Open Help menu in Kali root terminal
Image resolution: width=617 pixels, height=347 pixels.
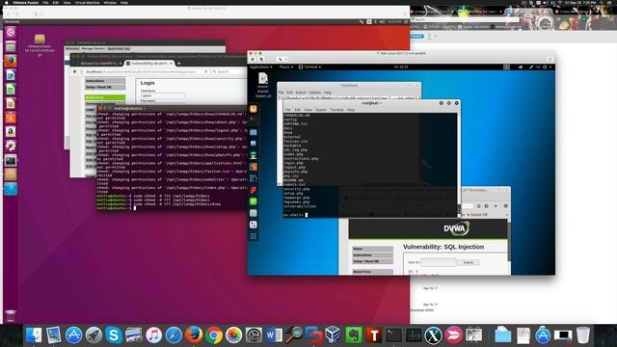[351, 110]
